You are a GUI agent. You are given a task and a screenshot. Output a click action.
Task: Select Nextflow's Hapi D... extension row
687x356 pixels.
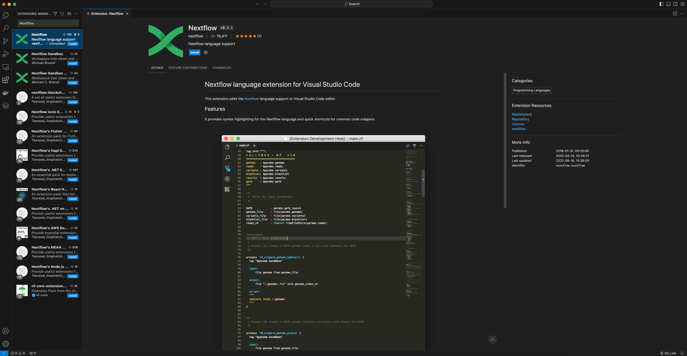47,155
